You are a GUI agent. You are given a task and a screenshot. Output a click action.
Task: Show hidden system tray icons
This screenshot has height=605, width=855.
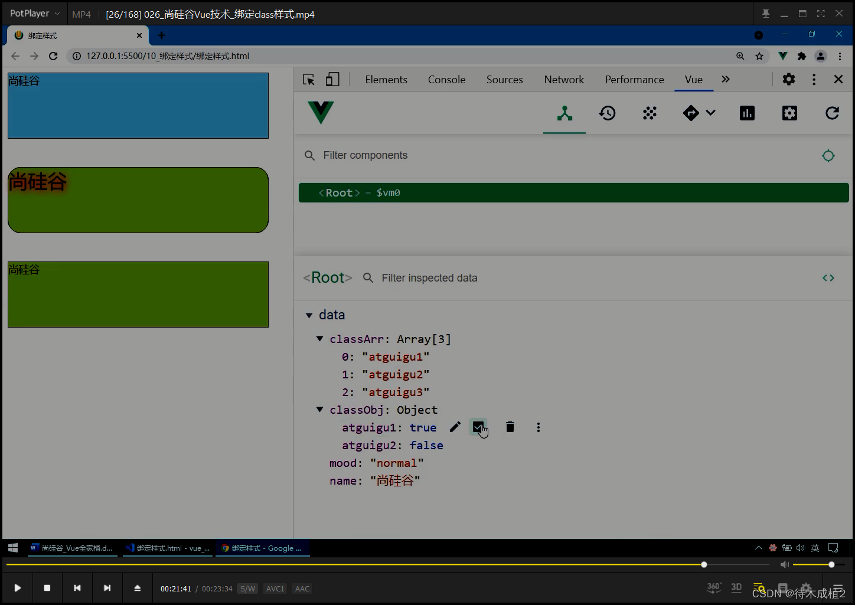point(759,548)
